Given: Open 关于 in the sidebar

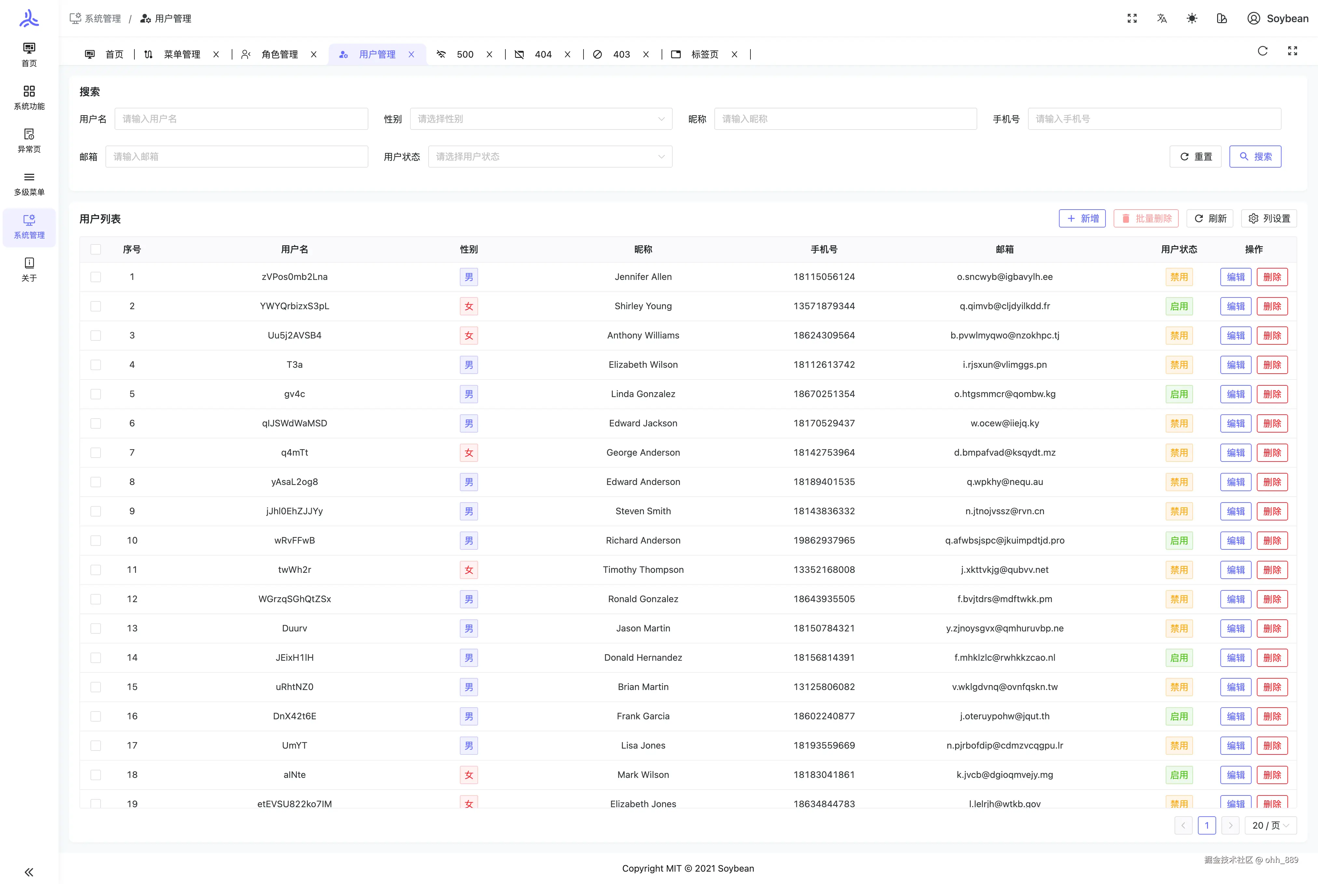Looking at the screenshot, I should [x=29, y=269].
